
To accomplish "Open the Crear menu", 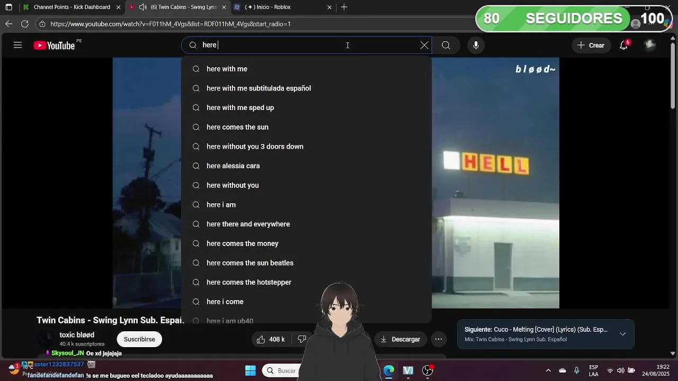I will [x=591, y=46].
